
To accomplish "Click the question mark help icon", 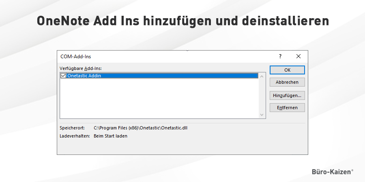I will coord(280,56).
